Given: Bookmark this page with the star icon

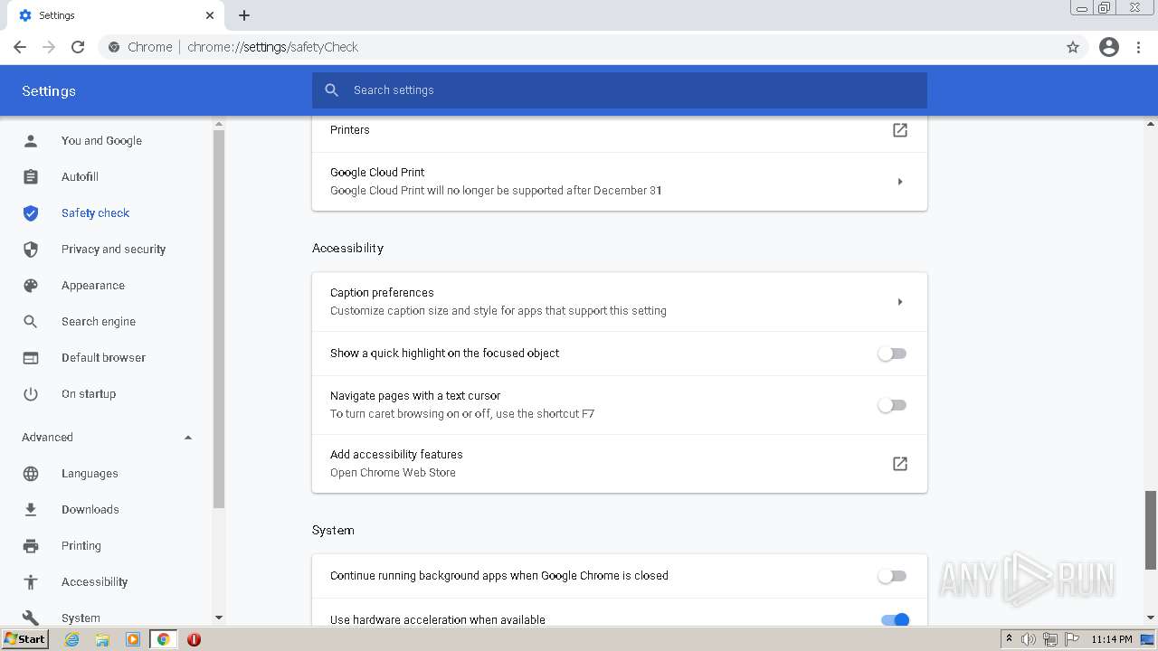Looking at the screenshot, I should pos(1073,47).
